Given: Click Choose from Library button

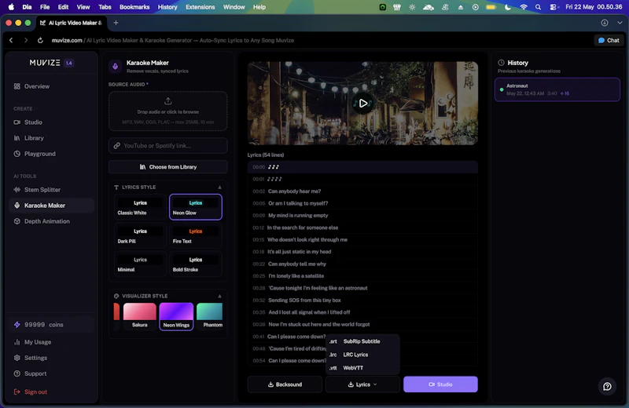Looking at the screenshot, I should (167, 167).
